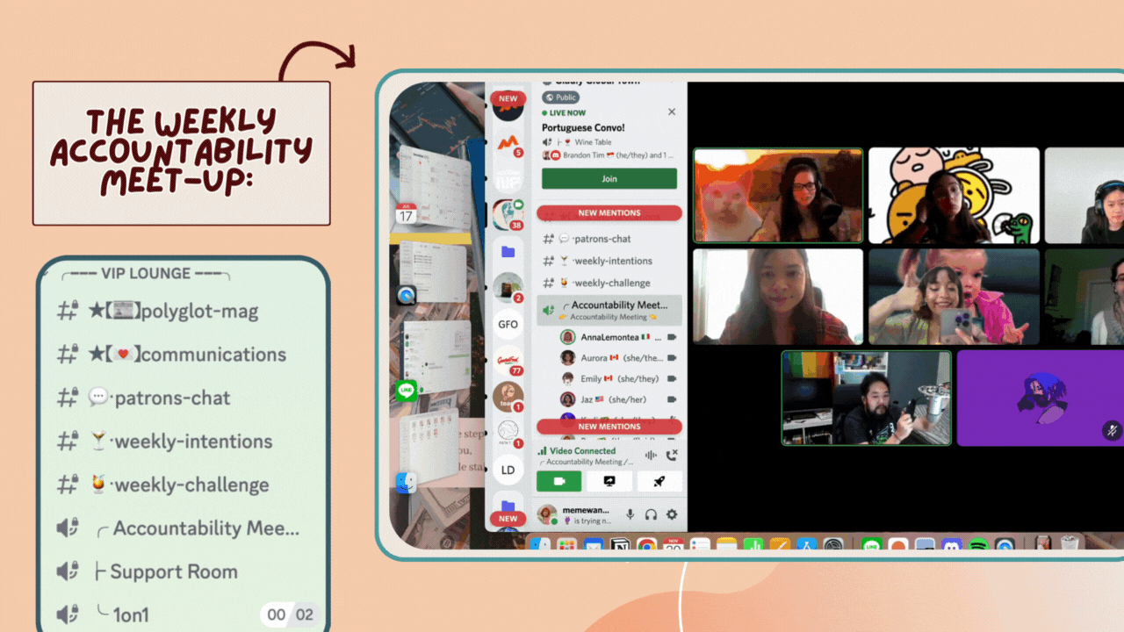Select Jaz in the voice participant list
Viewport: 1124px width, 632px height.
pos(618,400)
